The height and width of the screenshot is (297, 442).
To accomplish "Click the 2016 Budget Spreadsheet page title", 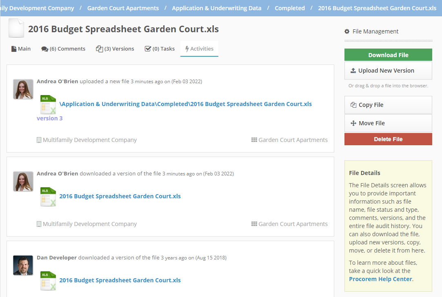I will [124, 29].
